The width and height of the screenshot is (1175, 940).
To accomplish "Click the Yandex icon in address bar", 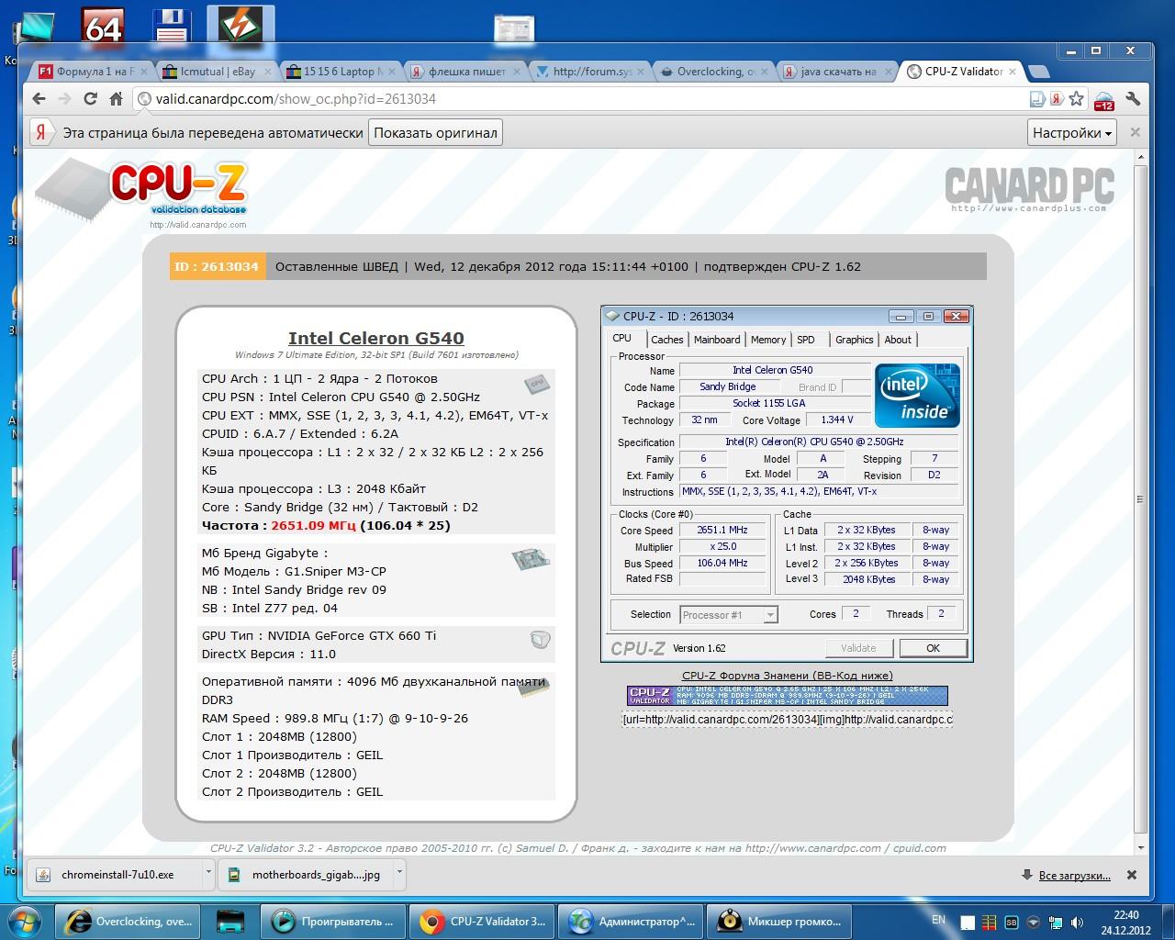I will (x=1057, y=98).
